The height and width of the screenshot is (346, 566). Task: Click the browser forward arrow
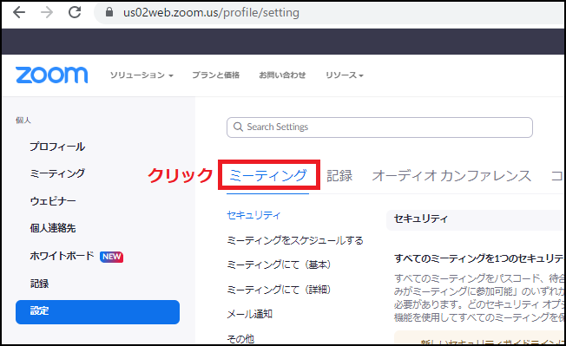[47, 12]
